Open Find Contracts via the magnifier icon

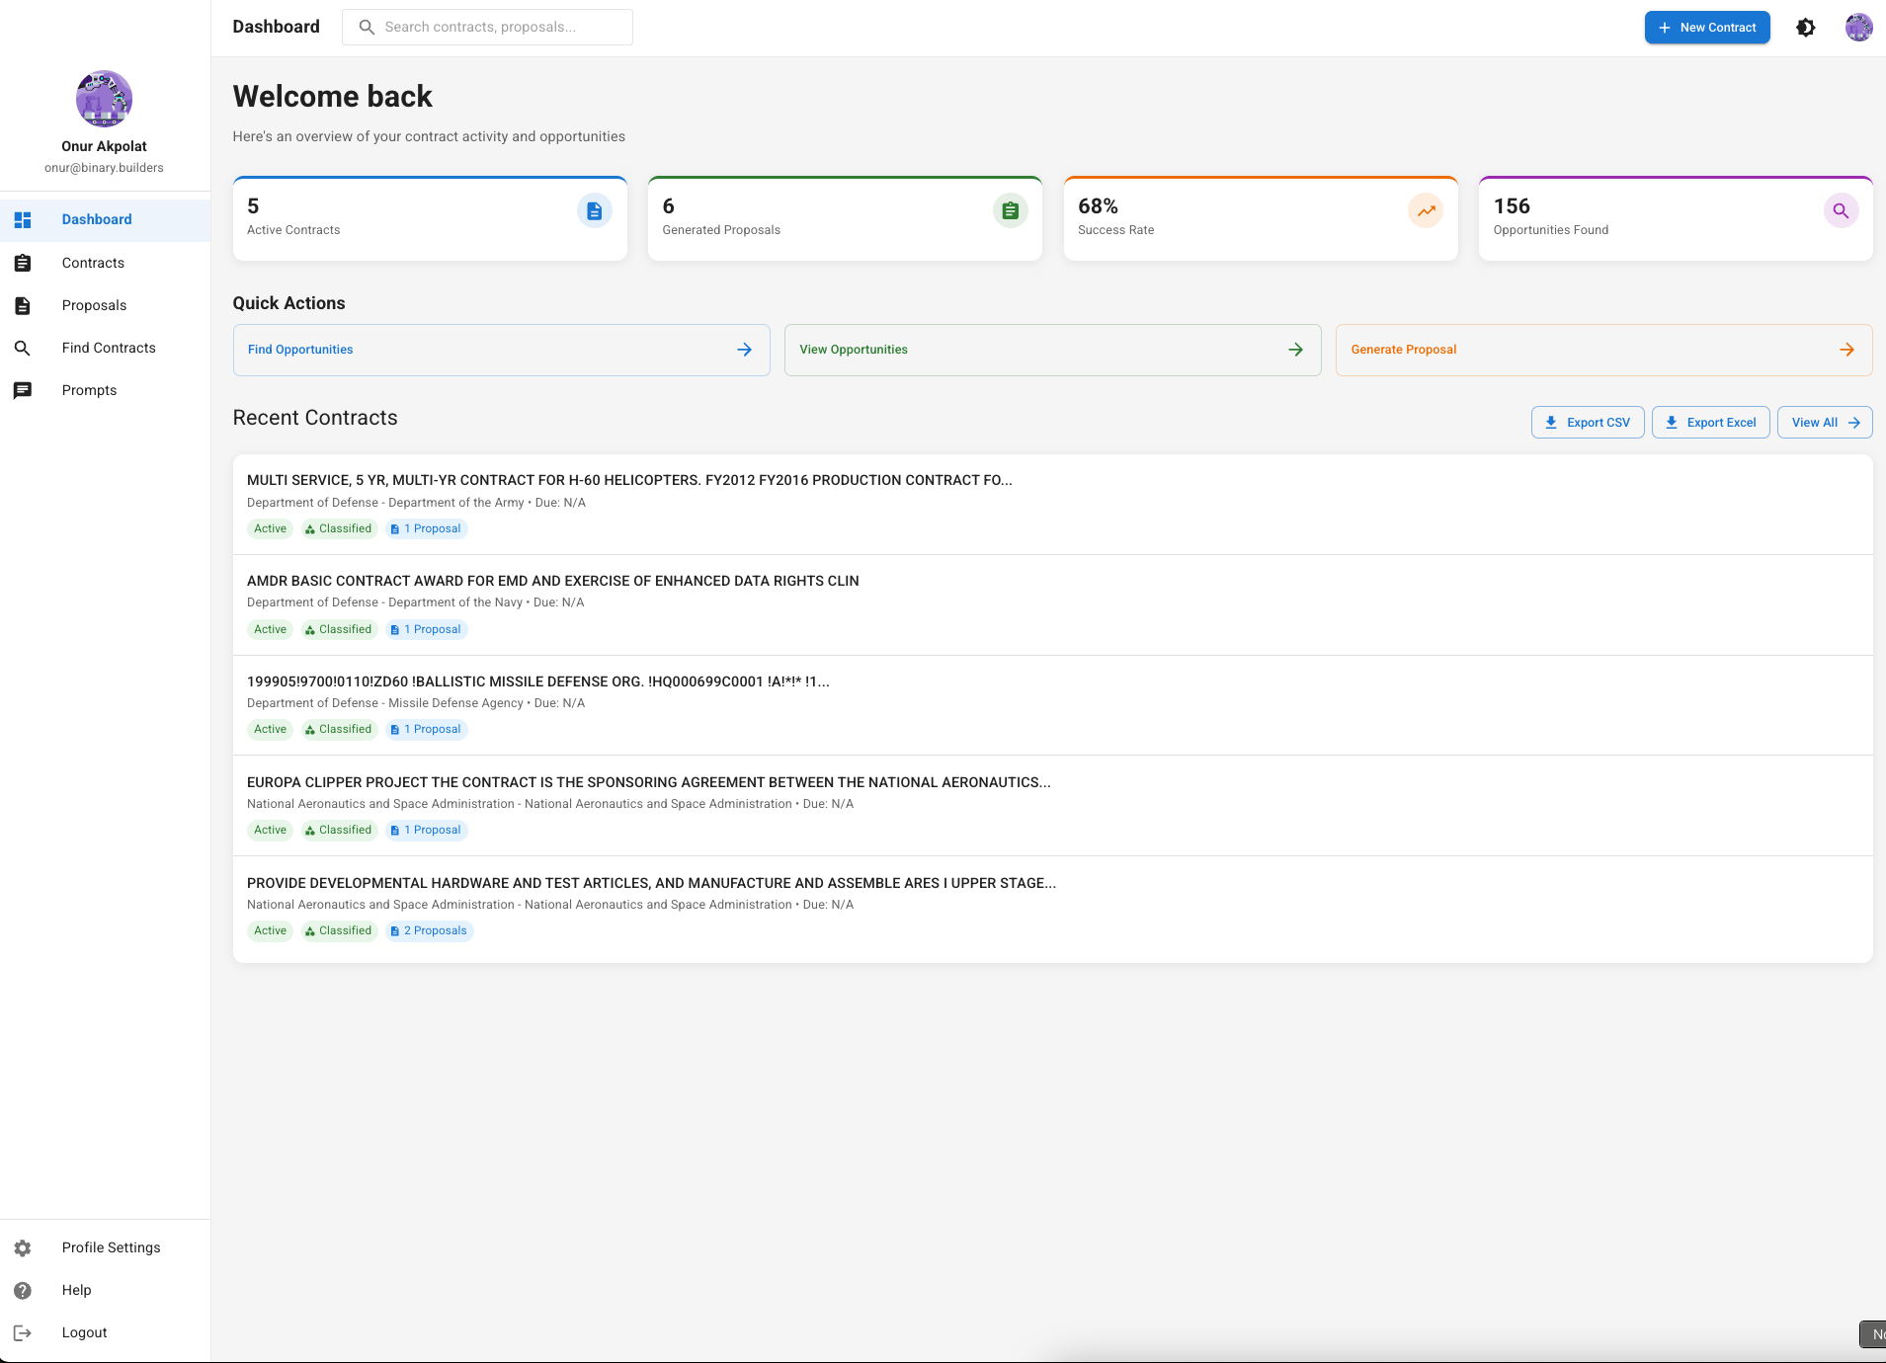click(x=23, y=348)
